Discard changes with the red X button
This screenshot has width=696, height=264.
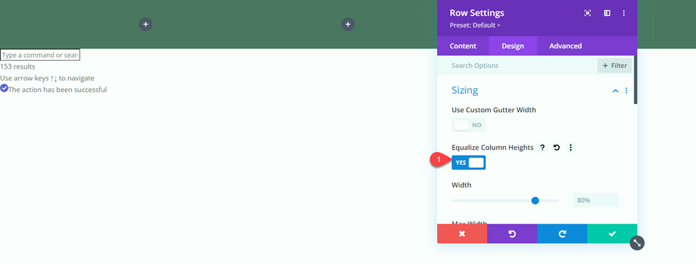click(x=462, y=234)
